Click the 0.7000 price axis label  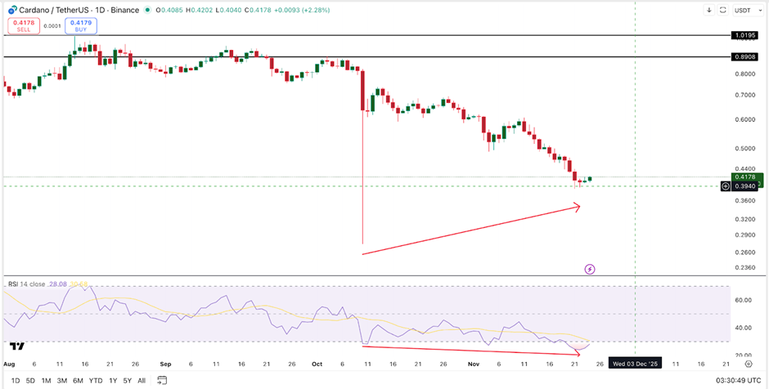pos(744,96)
